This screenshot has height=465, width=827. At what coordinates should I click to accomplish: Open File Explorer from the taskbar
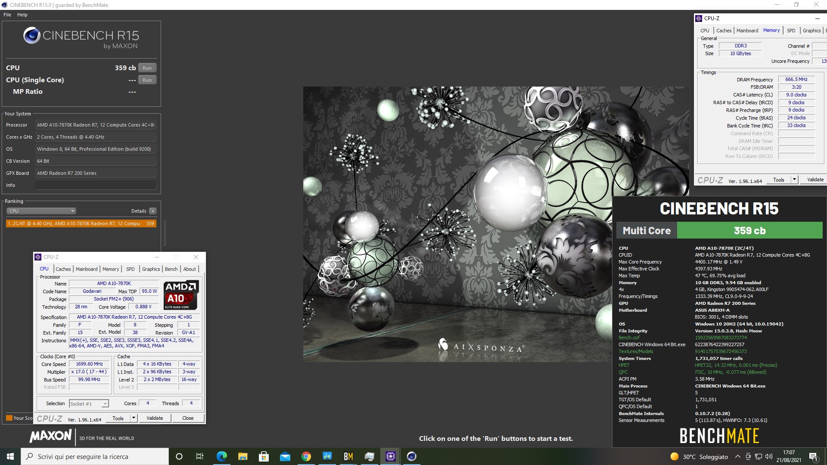[243, 456]
